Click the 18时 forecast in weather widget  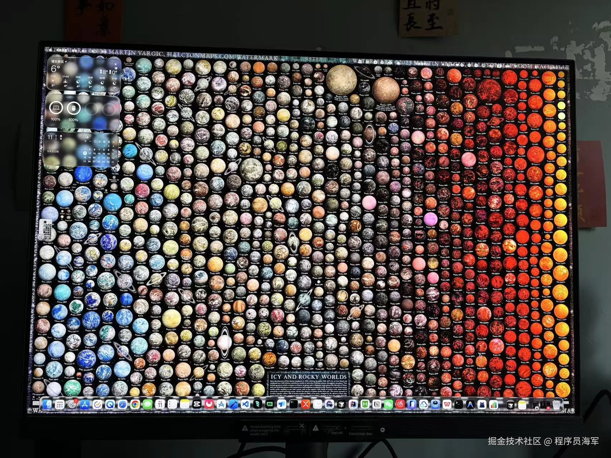tap(78, 81)
